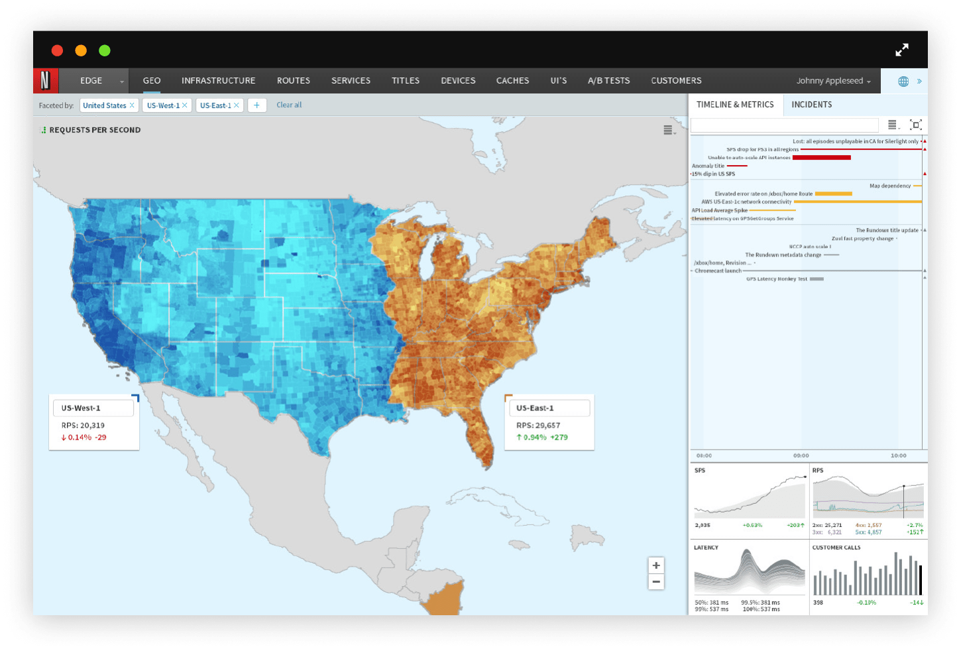Select 'AWS US-East-1c network connectivity' entry
The height and width of the screenshot is (651, 961).
pos(746,202)
